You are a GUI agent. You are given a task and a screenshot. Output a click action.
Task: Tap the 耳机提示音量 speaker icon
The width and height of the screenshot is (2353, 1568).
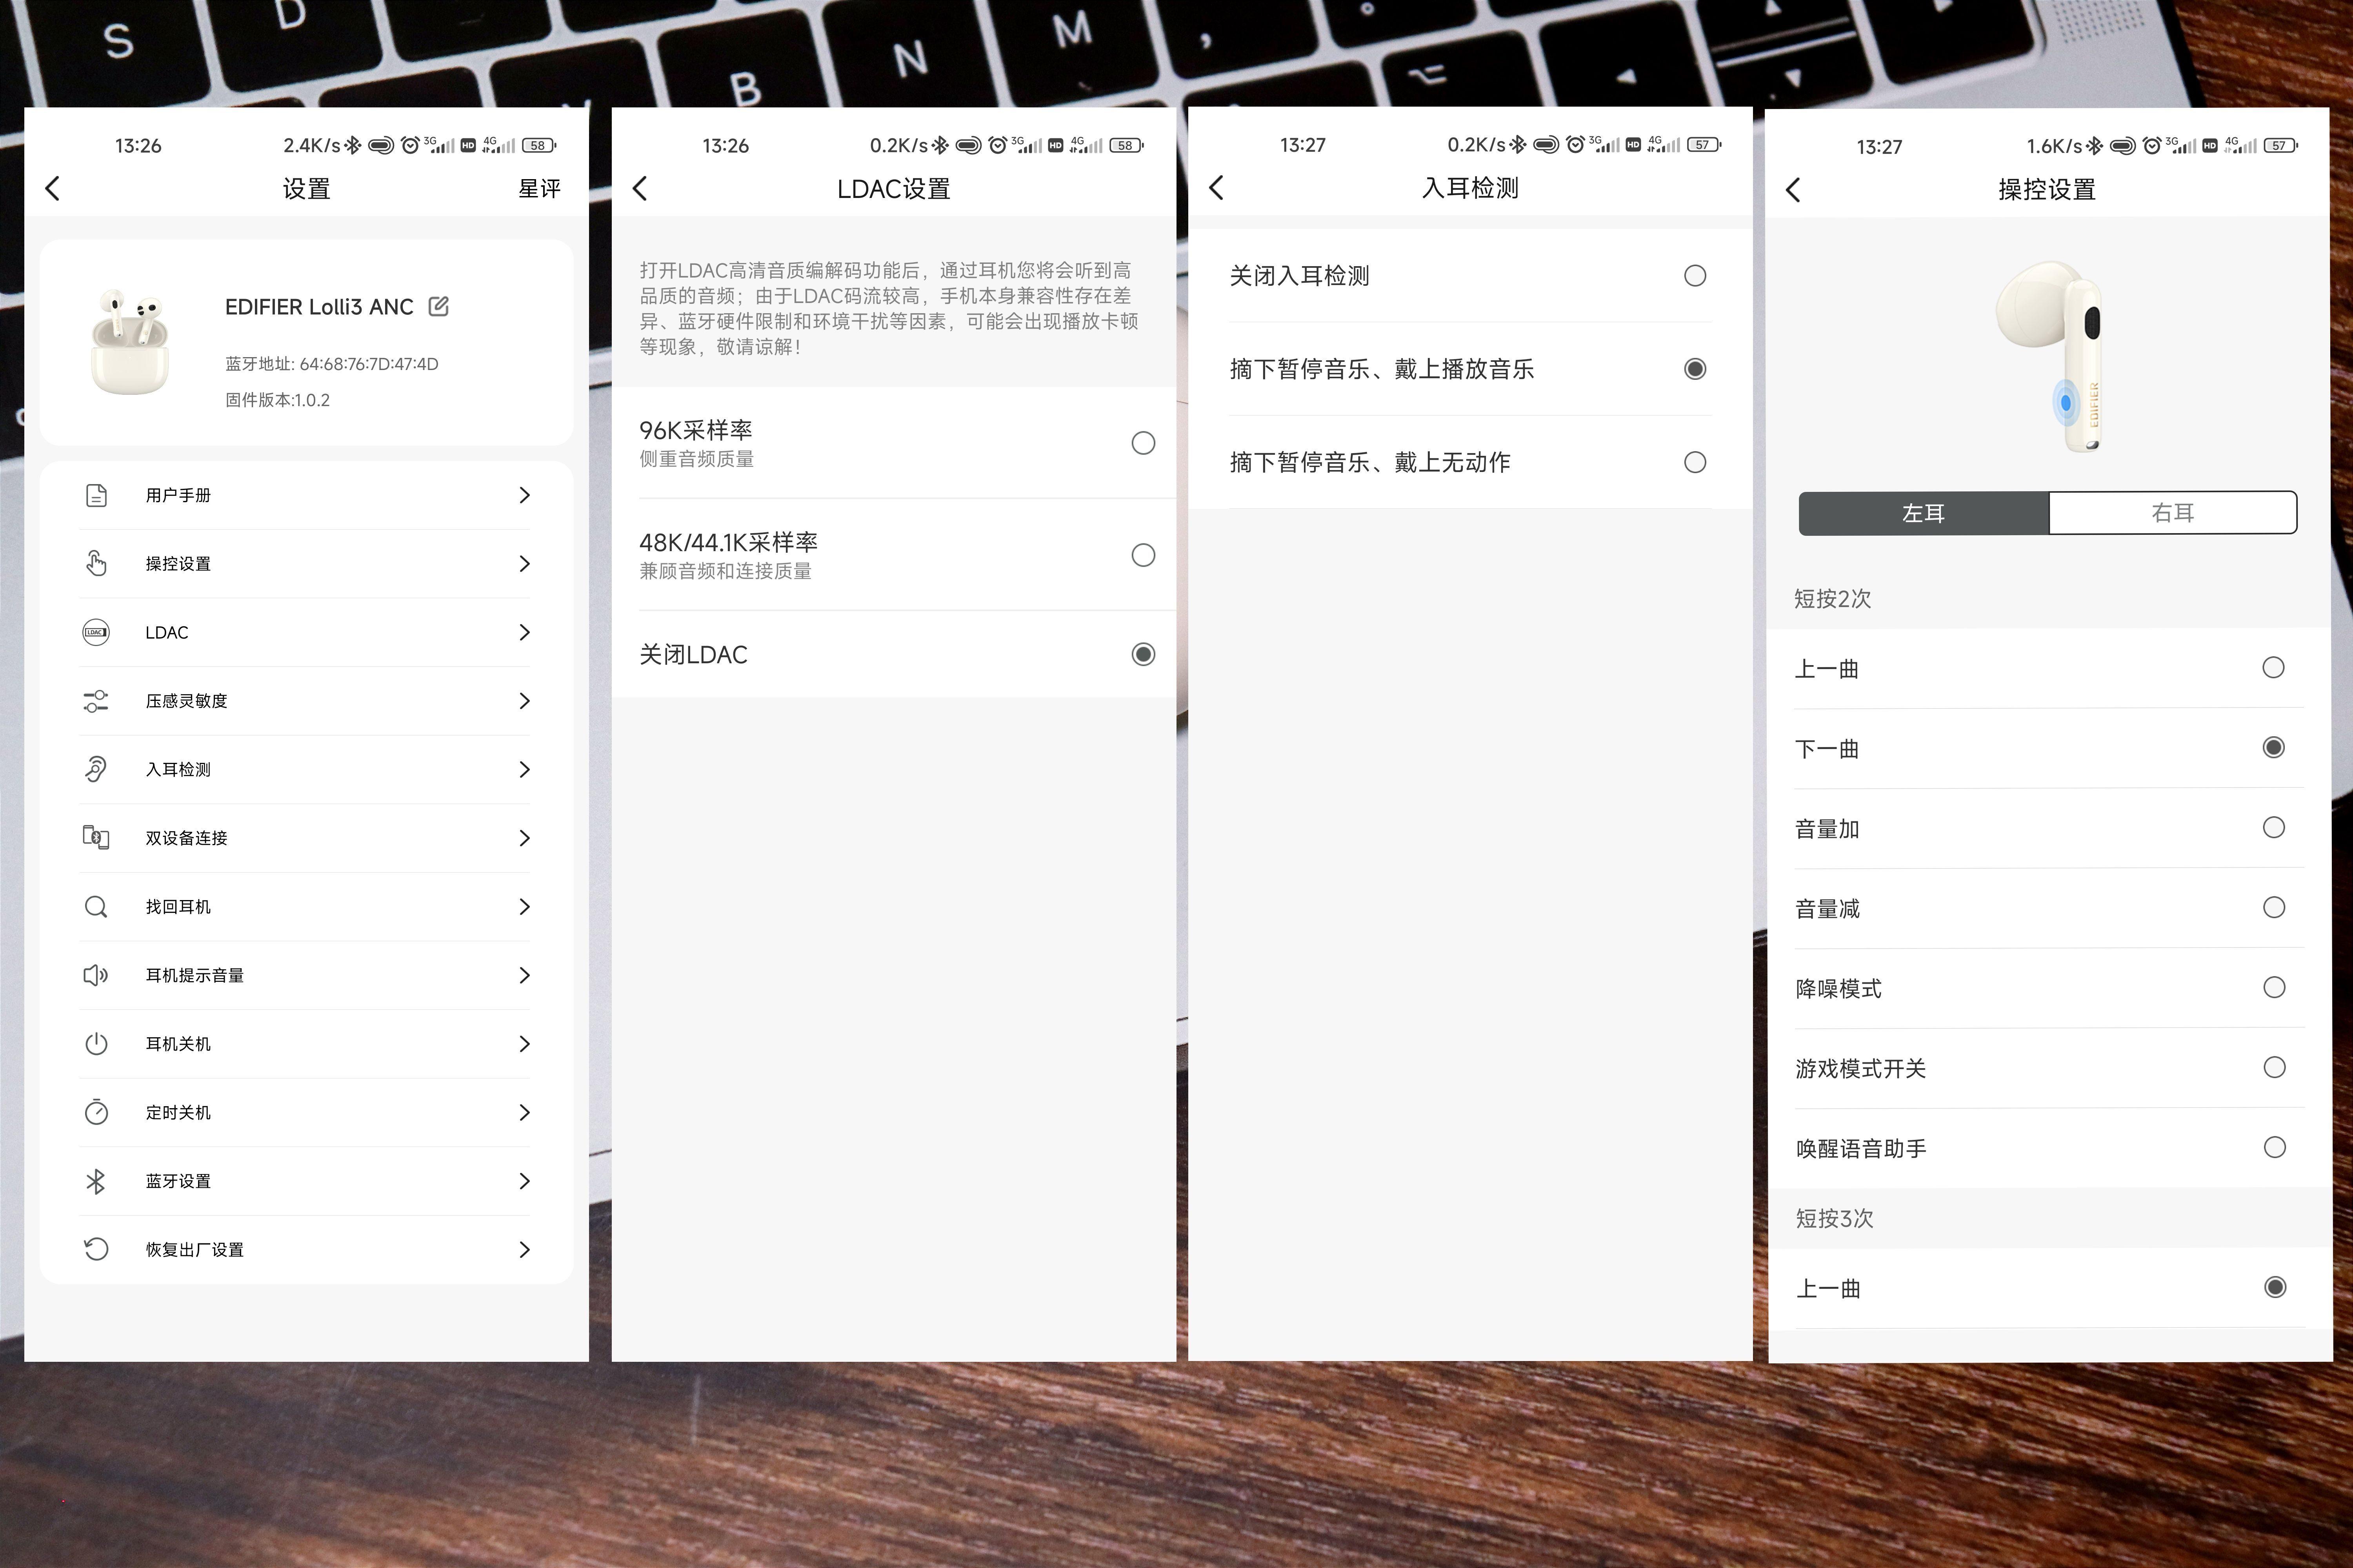pyautogui.click(x=96, y=975)
